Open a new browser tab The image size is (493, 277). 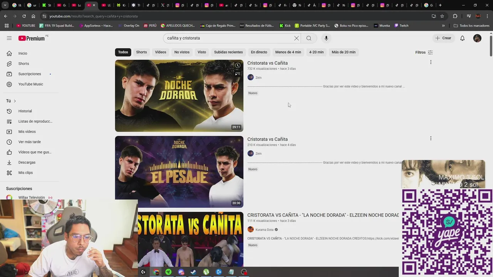[440, 5]
